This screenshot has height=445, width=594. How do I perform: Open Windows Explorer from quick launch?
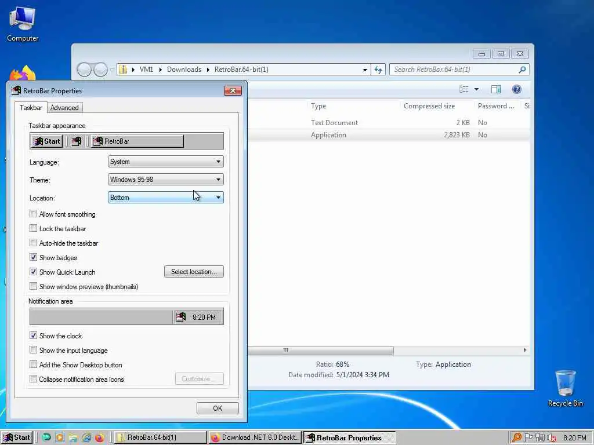(x=73, y=437)
